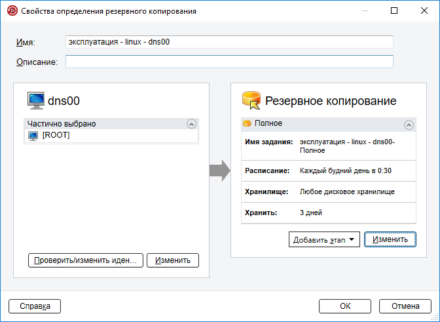Click the Отмена button
The height and width of the screenshot is (322, 440).
(405, 306)
